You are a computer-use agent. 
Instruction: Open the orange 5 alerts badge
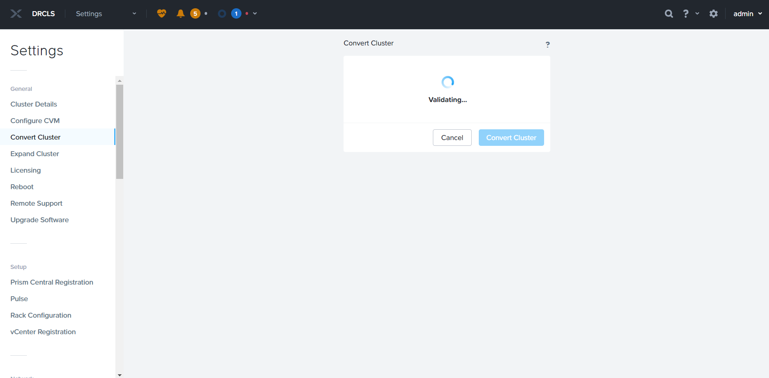pyautogui.click(x=195, y=14)
